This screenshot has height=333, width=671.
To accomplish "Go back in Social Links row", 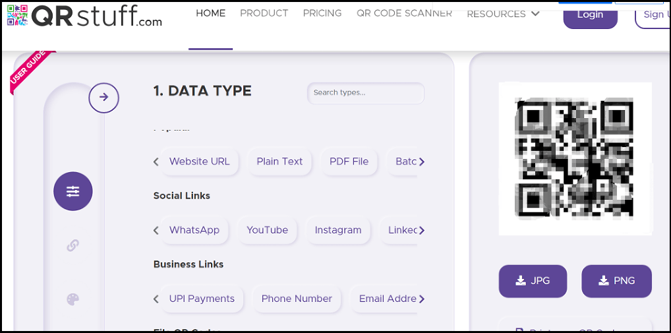I will click(x=156, y=230).
